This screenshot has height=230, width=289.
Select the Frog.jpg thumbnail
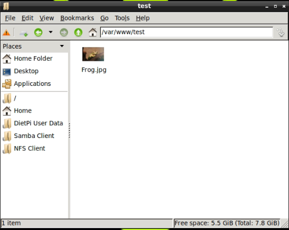(93, 54)
